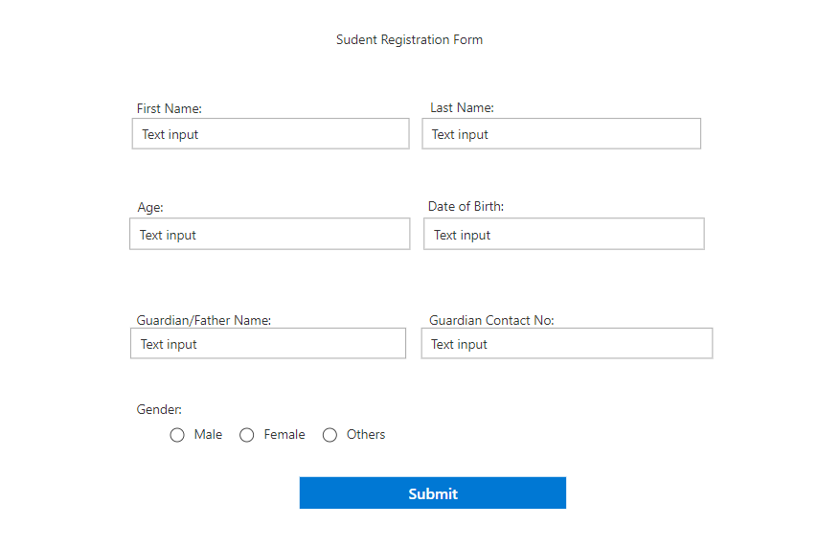Image resolution: width=818 pixels, height=549 pixels.
Task: Click the 'Age:' label text
Action: coord(150,207)
